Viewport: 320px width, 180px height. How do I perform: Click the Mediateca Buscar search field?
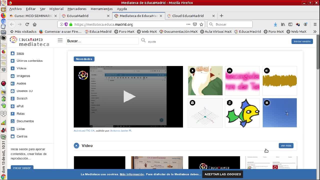pyautogui.click(x=102, y=41)
